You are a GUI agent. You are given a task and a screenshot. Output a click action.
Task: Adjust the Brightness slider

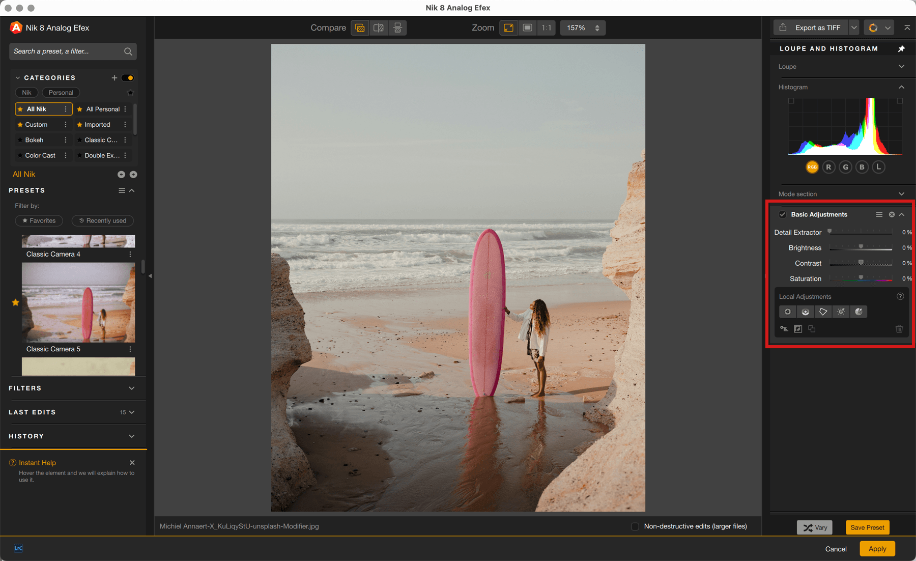(x=861, y=247)
